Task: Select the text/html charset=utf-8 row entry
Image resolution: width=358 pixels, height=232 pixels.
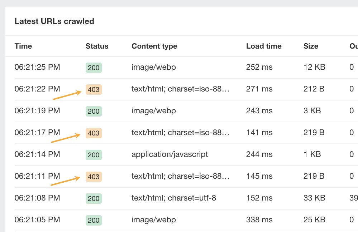Action: pos(173,198)
